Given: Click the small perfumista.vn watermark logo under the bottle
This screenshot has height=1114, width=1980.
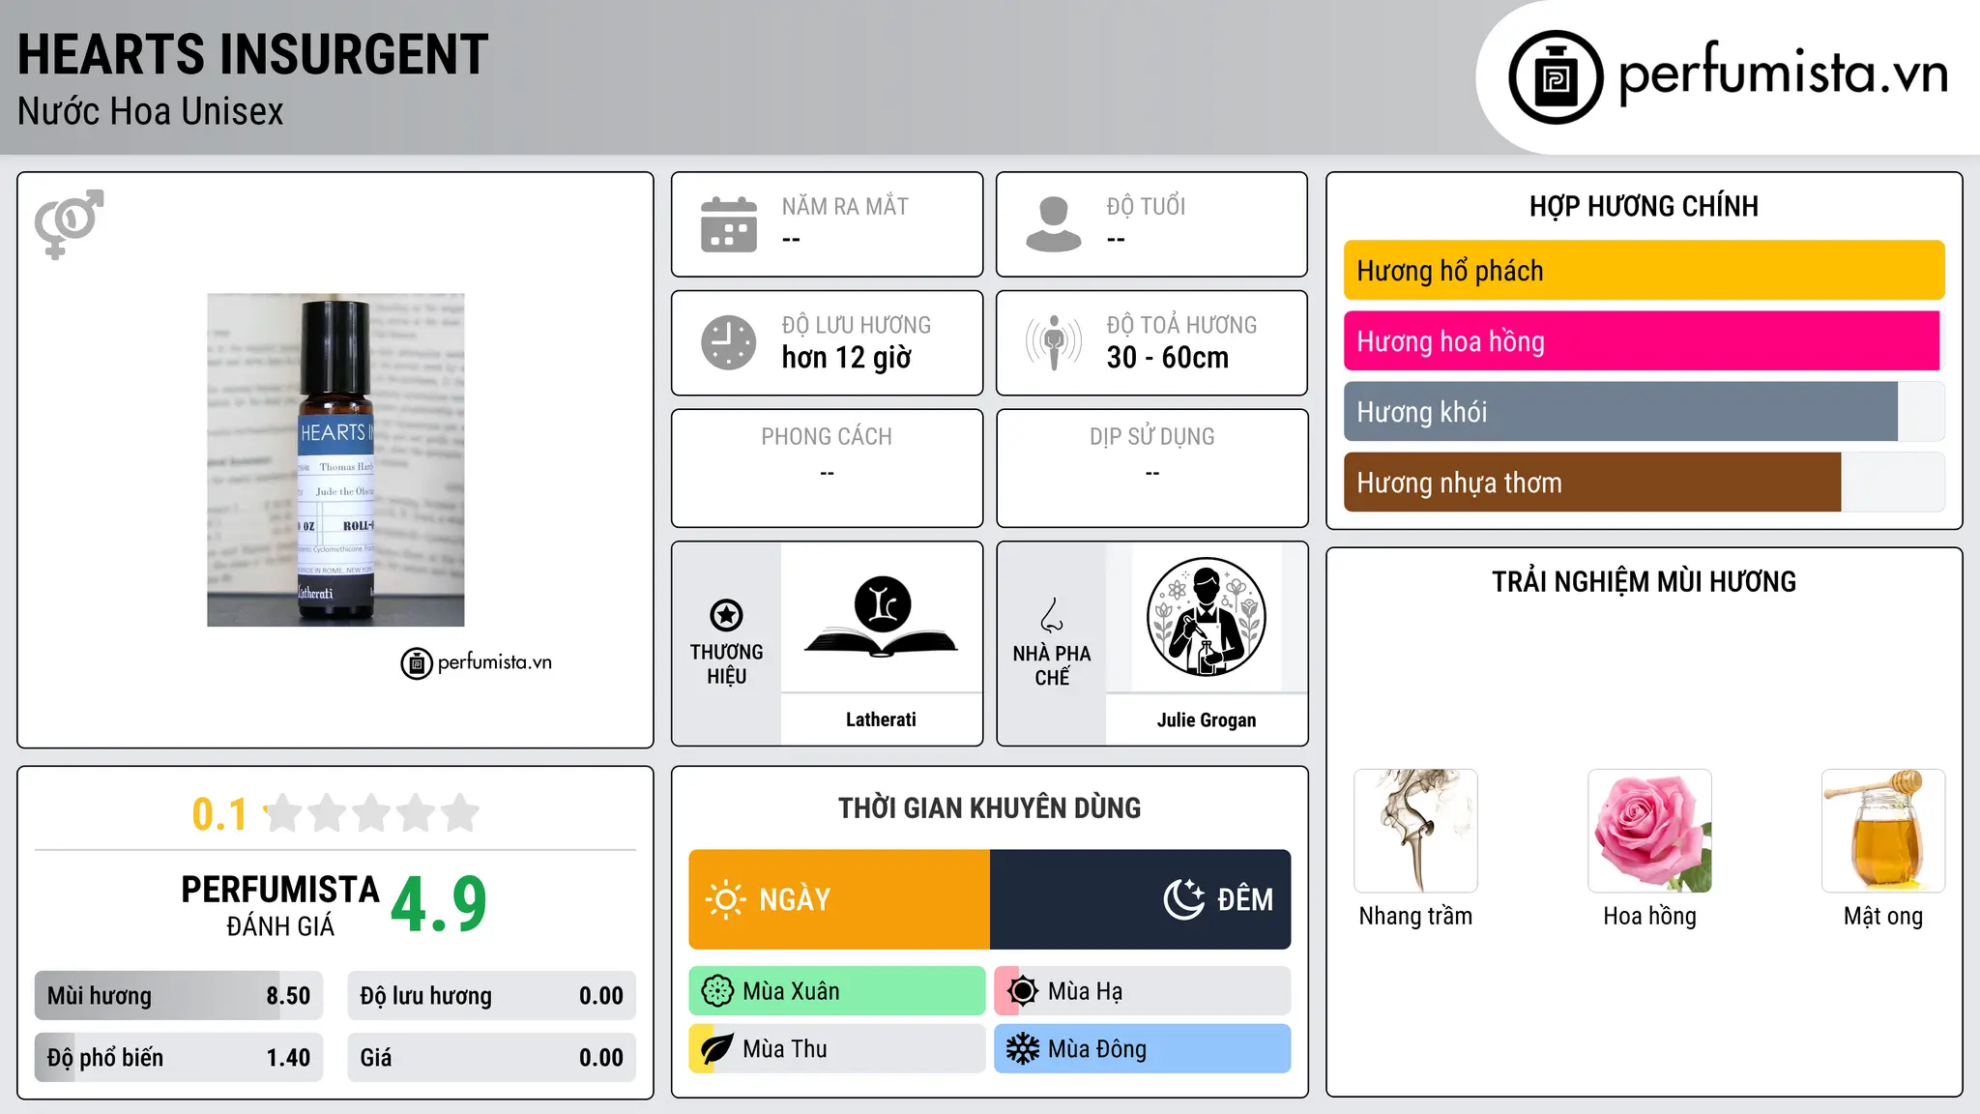Looking at the screenshot, I should tap(477, 663).
